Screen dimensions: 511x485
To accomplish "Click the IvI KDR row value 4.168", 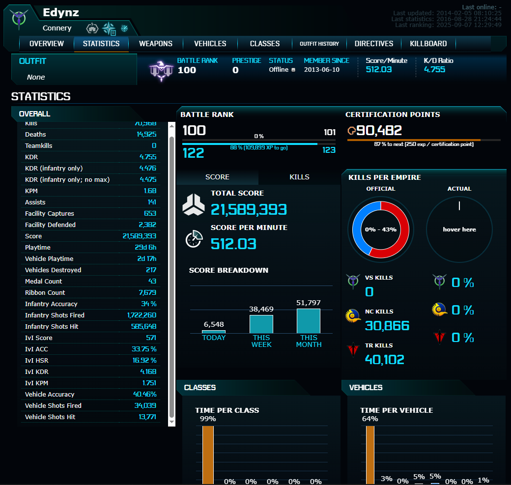I will 148,371.
